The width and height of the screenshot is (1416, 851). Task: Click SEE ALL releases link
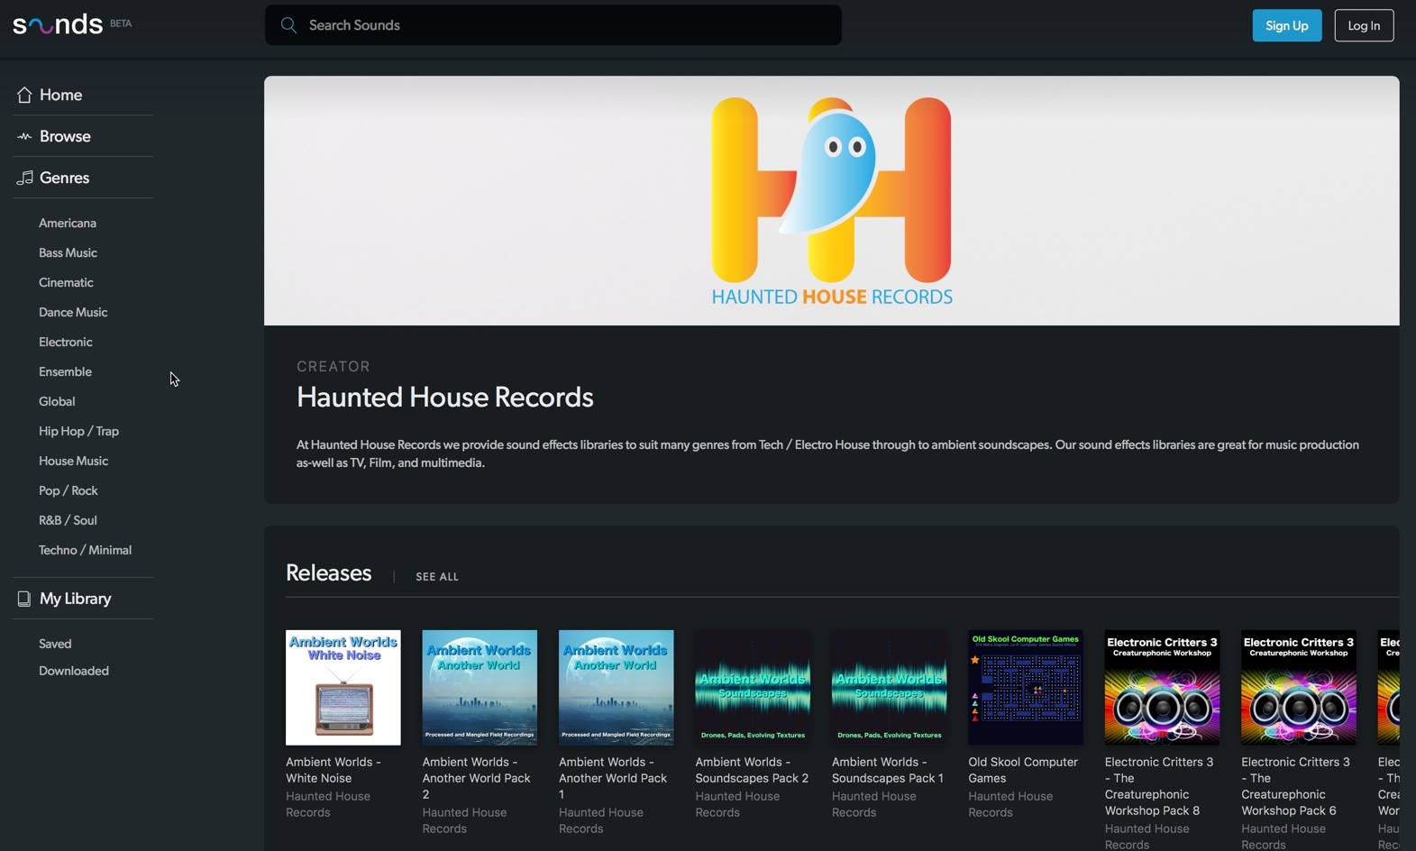(x=437, y=577)
